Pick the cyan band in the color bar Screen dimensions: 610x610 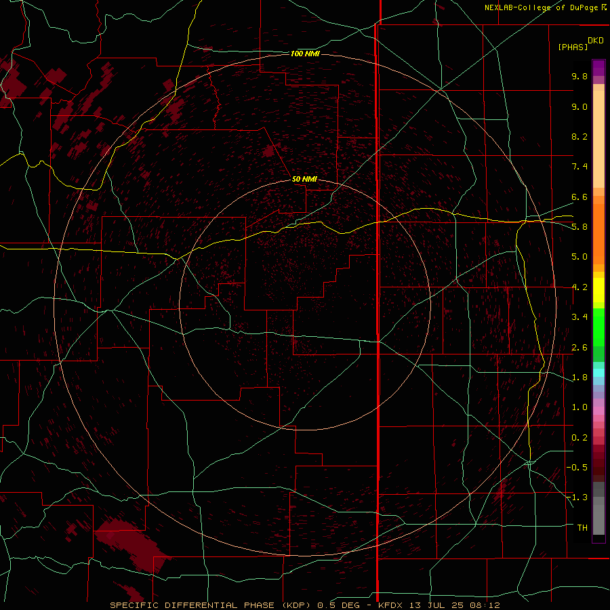pyautogui.click(x=598, y=373)
